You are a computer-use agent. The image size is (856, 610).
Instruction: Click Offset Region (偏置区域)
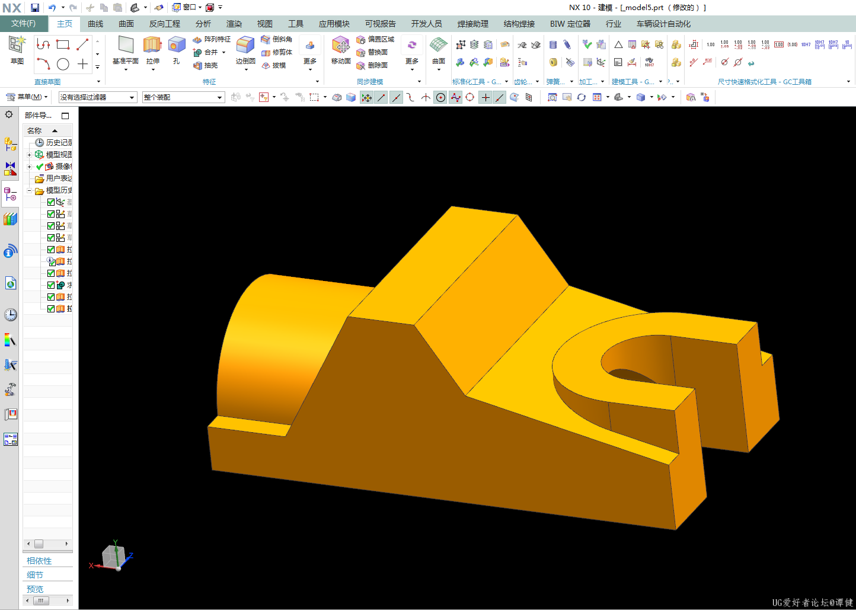pos(375,39)
